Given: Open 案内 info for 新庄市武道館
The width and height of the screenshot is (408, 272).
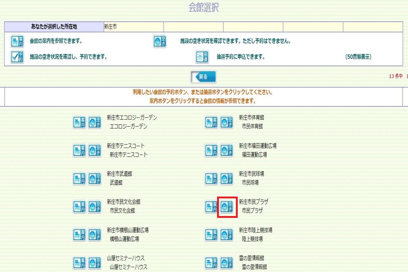Looking at the screenshot, I should [x=79, y=179].
